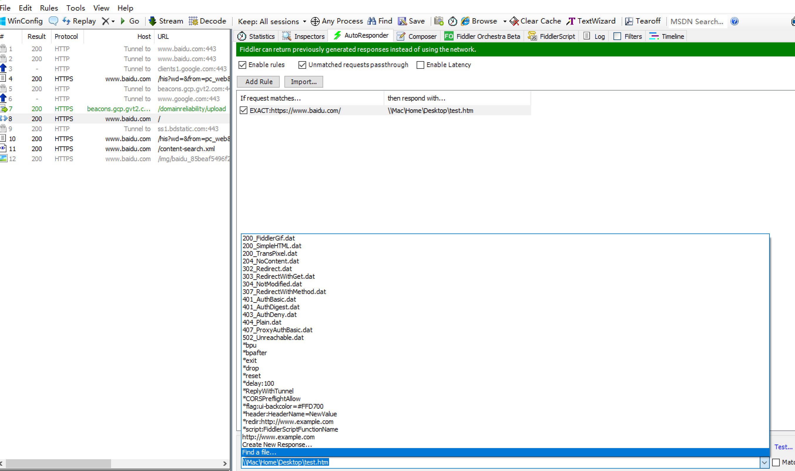The height and width of the screenshot is (471, 795).
Task: Select *bpafter action in list
Action: tap(505, 353)
